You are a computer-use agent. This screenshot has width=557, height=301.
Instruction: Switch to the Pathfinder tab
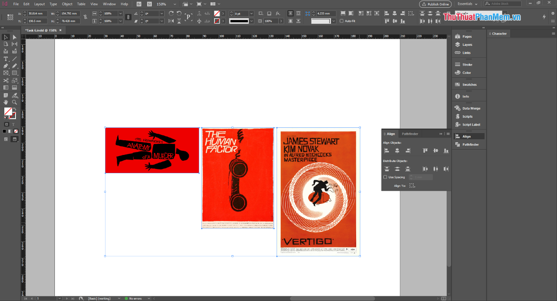[410, 134]
